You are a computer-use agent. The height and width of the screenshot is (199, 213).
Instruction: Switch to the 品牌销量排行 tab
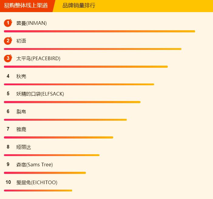click(x=79, y=5)
